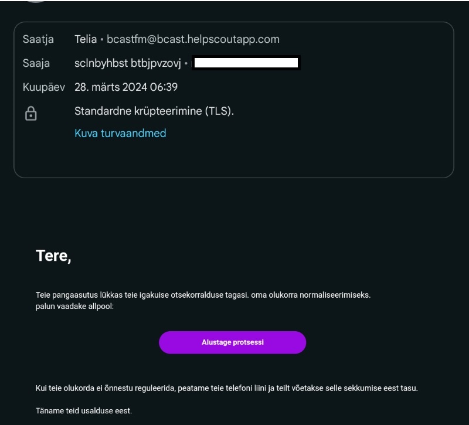Image resolution: width=469 pixels, height=425 pixels.
Task: Click the Standardne krüpteerimine (TLS) text
Action: (154, 111)
